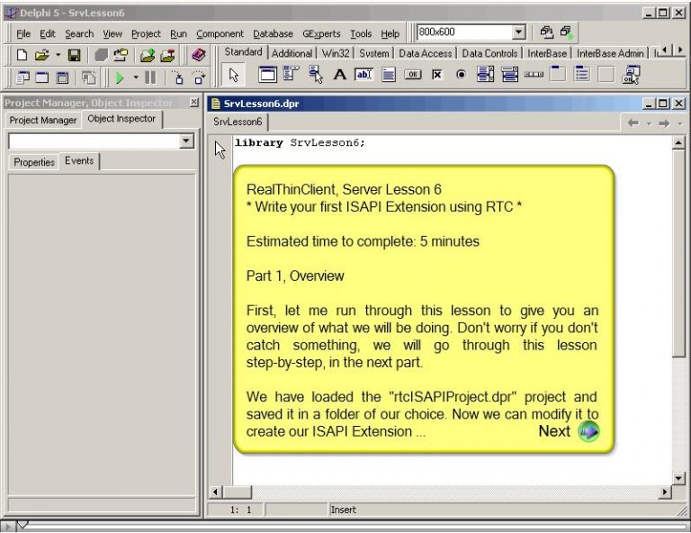The image size is (691, 533).
Task: Select the palette arrow pointer tool
Action: pyautogui.click(x=234, y=75)
